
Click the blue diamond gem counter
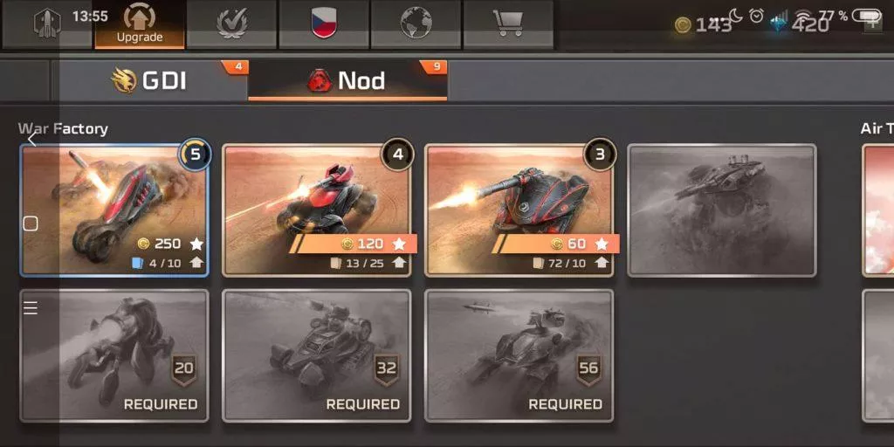(799, 25)
